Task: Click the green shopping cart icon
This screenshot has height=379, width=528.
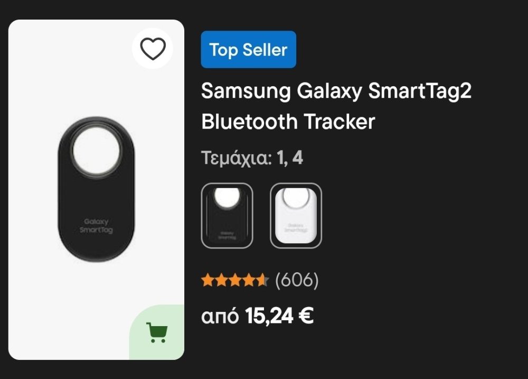Action: tap(157, 332)
